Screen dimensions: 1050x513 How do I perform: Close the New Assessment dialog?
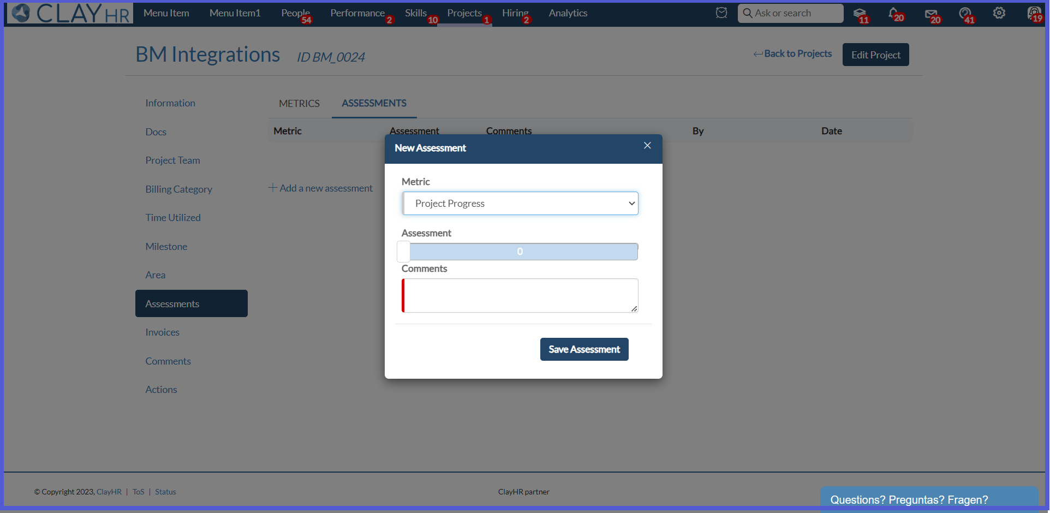click(x=647, y=145)
